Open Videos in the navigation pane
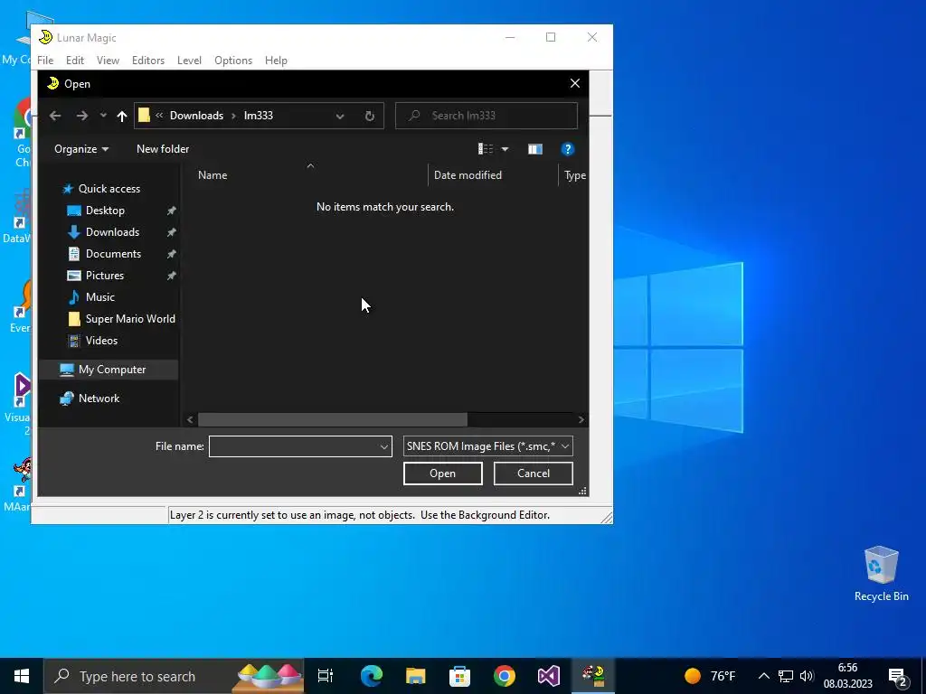This screenshot has height=694, width=926. (x=101, y=341)
